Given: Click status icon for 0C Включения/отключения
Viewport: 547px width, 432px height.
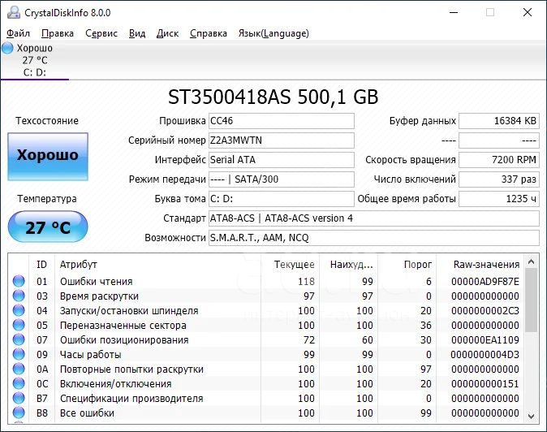Looking at the screenshot, I should click(19, 383).
